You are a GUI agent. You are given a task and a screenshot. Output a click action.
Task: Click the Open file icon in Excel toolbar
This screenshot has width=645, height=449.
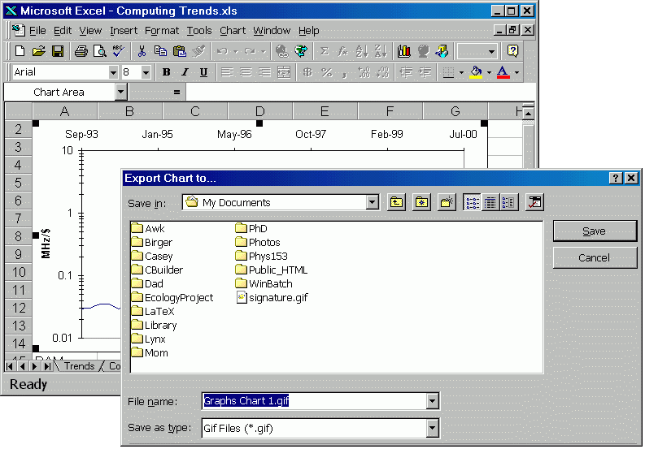pos(39,51)
